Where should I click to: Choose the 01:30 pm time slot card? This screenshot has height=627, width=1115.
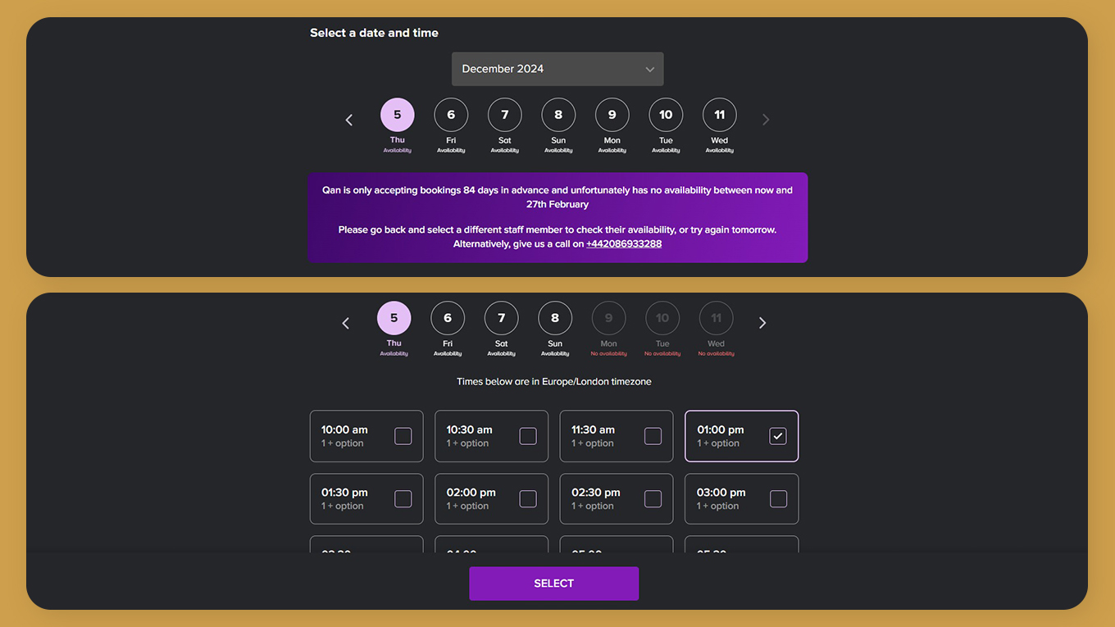[366, 498]
